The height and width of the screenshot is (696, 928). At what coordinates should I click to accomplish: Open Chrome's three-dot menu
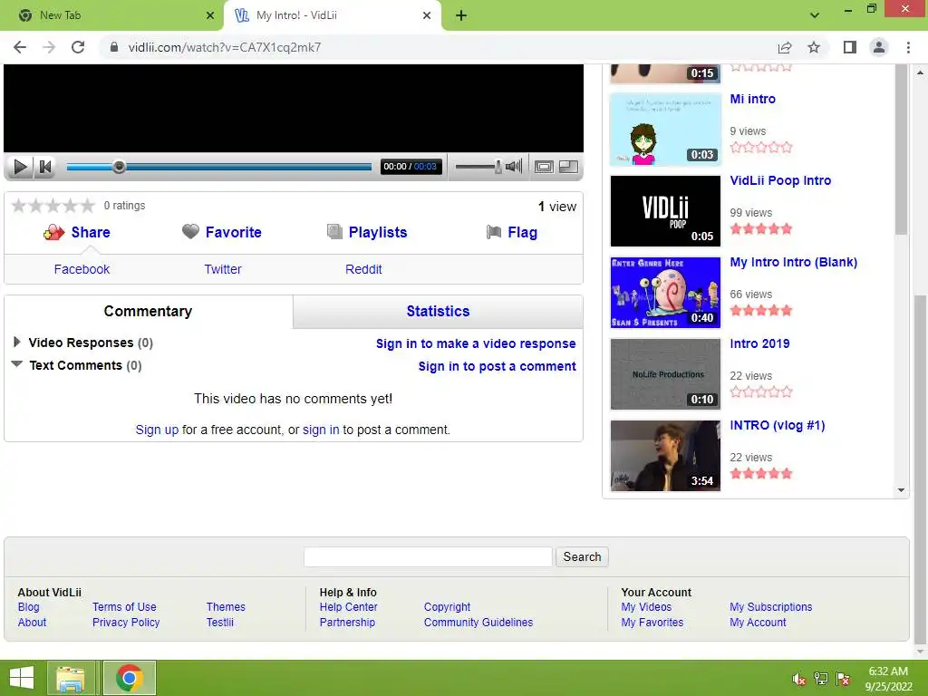tap(908, 47)
